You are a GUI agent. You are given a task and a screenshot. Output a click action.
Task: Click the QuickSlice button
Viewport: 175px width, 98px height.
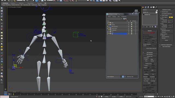(146, 74)
